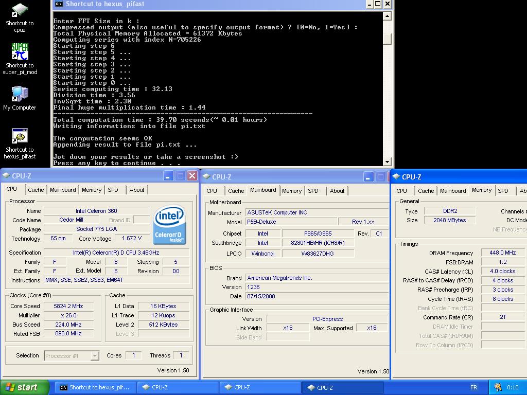Select Mainboard tab in first CPU-Z window
Image resolution: width=527 pixels, height=395 pixels.
(63, 190)
